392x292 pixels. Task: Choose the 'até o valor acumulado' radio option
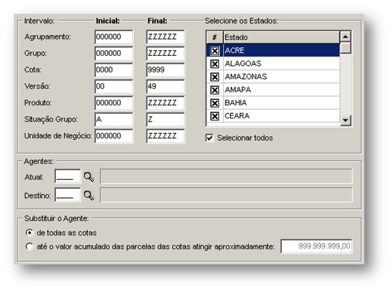29,247
